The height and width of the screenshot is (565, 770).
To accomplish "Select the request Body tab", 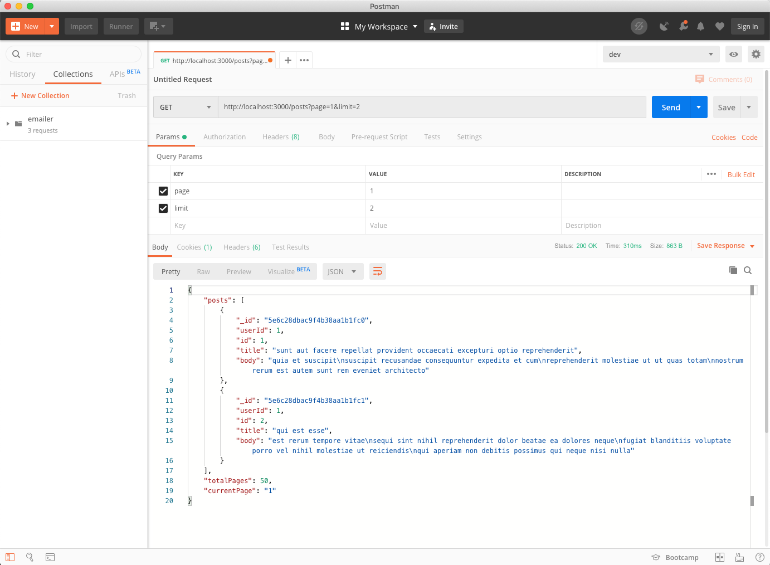I will 326,137.
